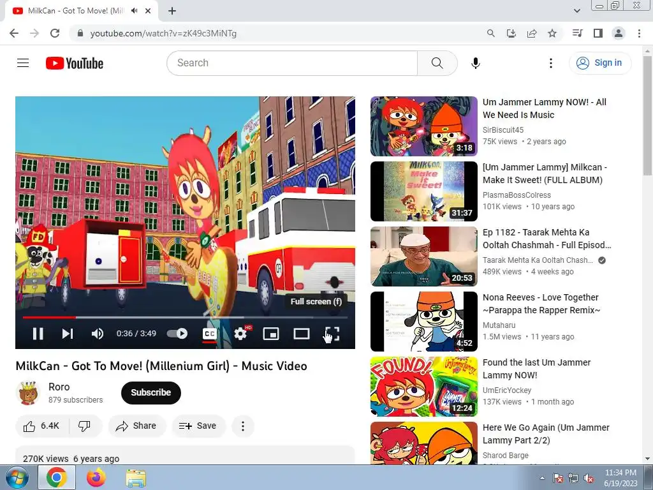This screenshot has height=490, width=653.
Task: Open File Explorer from taskbar
Action: tap(136, 477)
